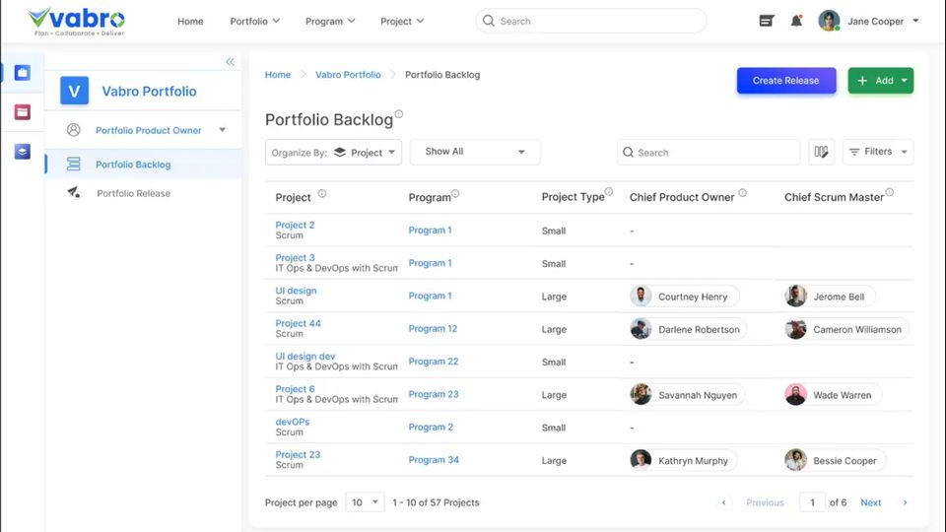Expand the Show All dropdown
This screenshot has width=946, height=532.
(x=475, y=152)
